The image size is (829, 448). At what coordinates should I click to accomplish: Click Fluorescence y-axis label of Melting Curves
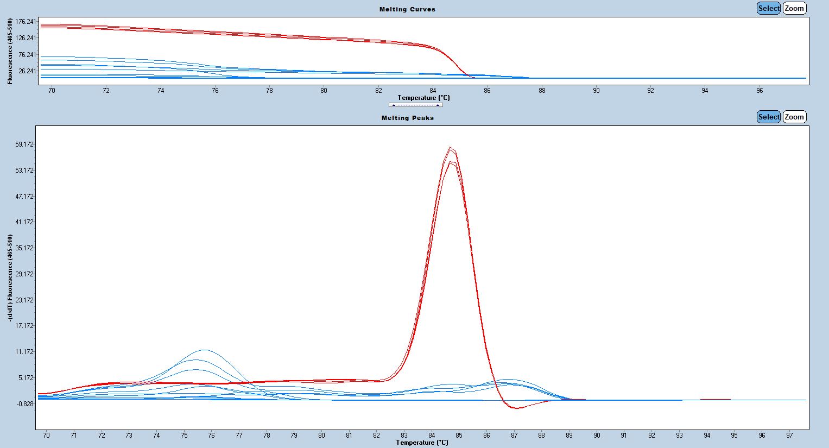(10, 51)
